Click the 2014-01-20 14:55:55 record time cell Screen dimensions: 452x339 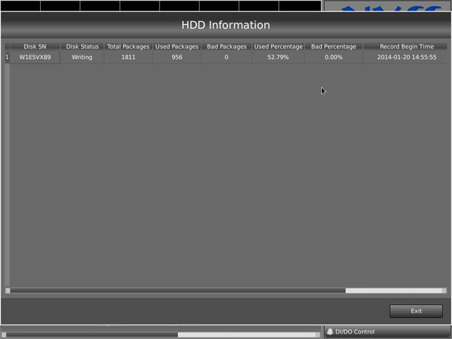tap(407, 57)
